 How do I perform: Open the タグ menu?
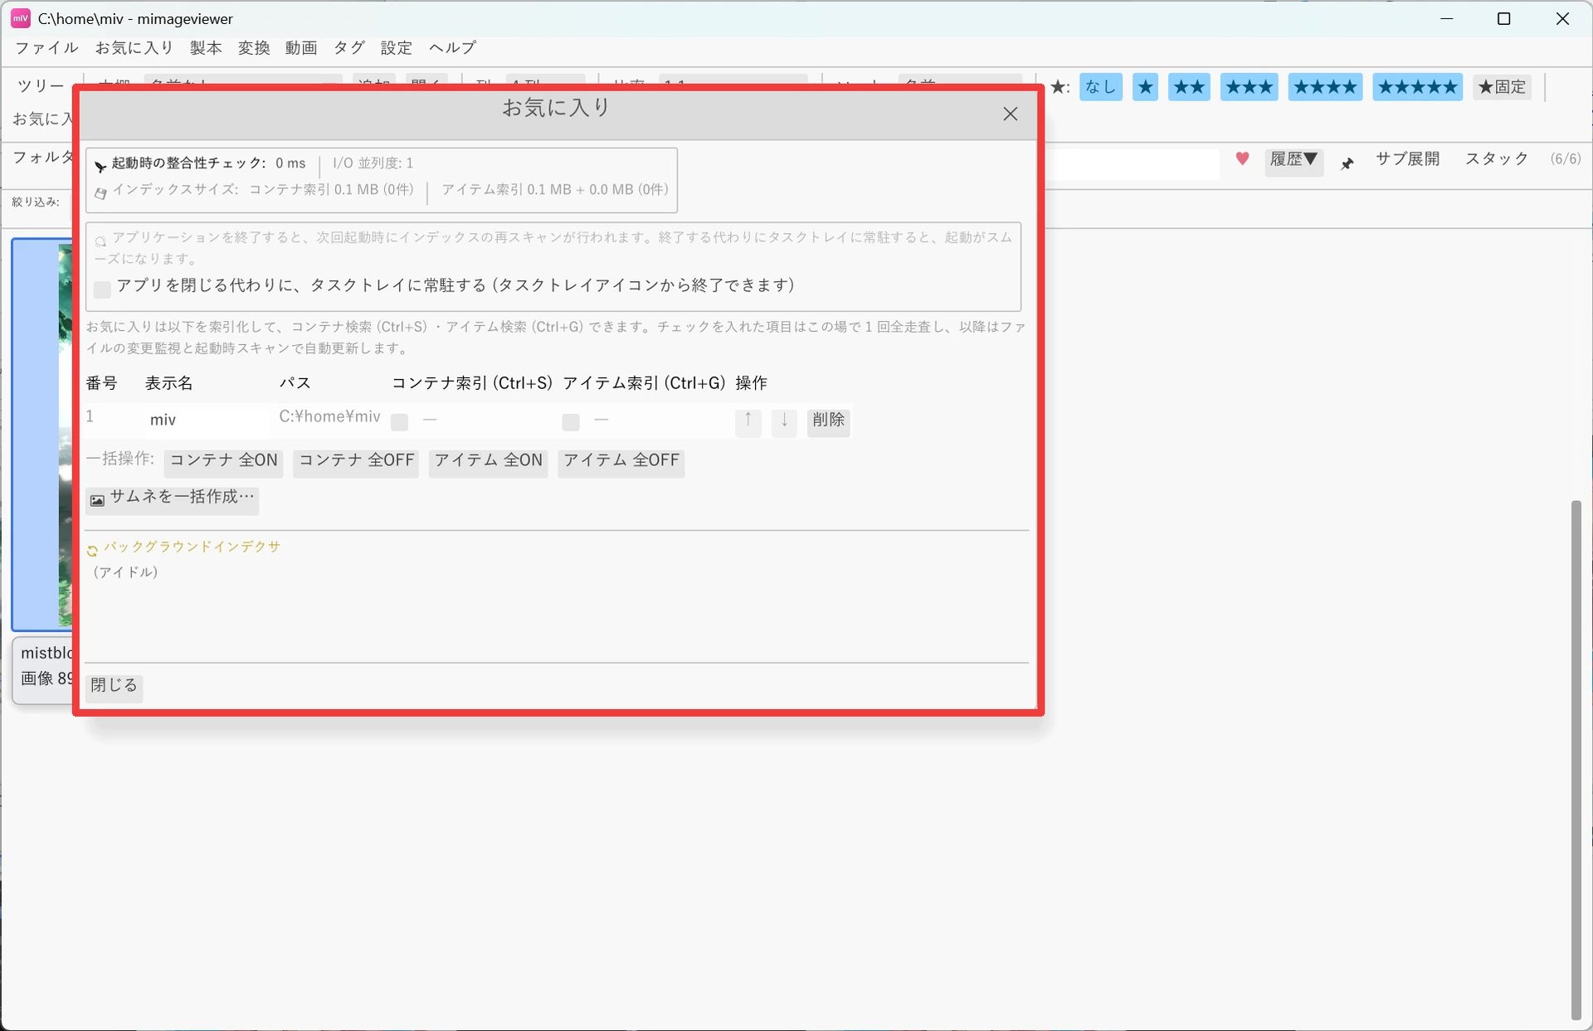(x=349, y=48)
